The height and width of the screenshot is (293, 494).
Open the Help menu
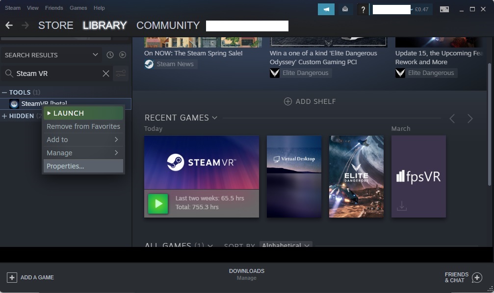99,8
